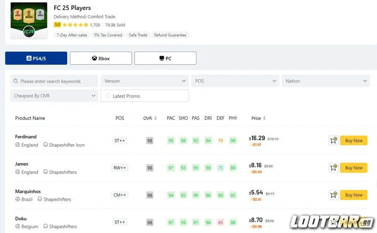Expand the Version dropdown
Image resolution: width=377 pixels, height=233 pixels.
[x=145, y=81]
